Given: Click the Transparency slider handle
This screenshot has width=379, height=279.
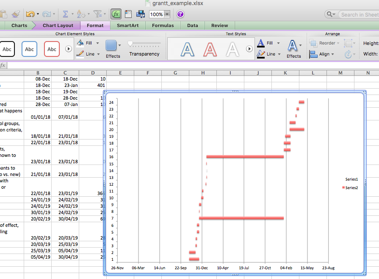Looking at the screenshot, I should click(130, 44).
